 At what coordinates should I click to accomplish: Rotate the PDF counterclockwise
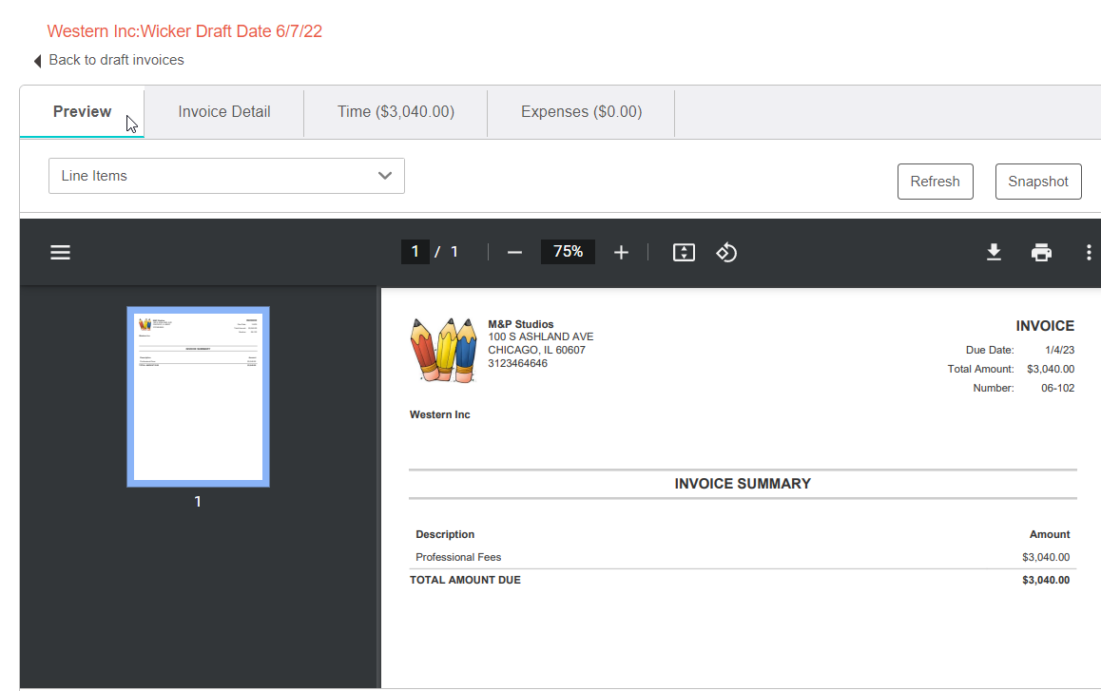pos(726,252)
